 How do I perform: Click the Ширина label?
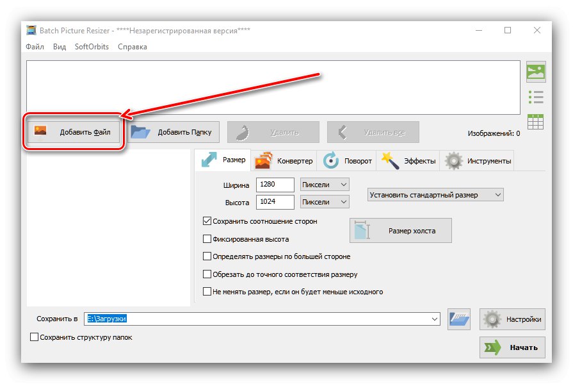click(236, 185)
